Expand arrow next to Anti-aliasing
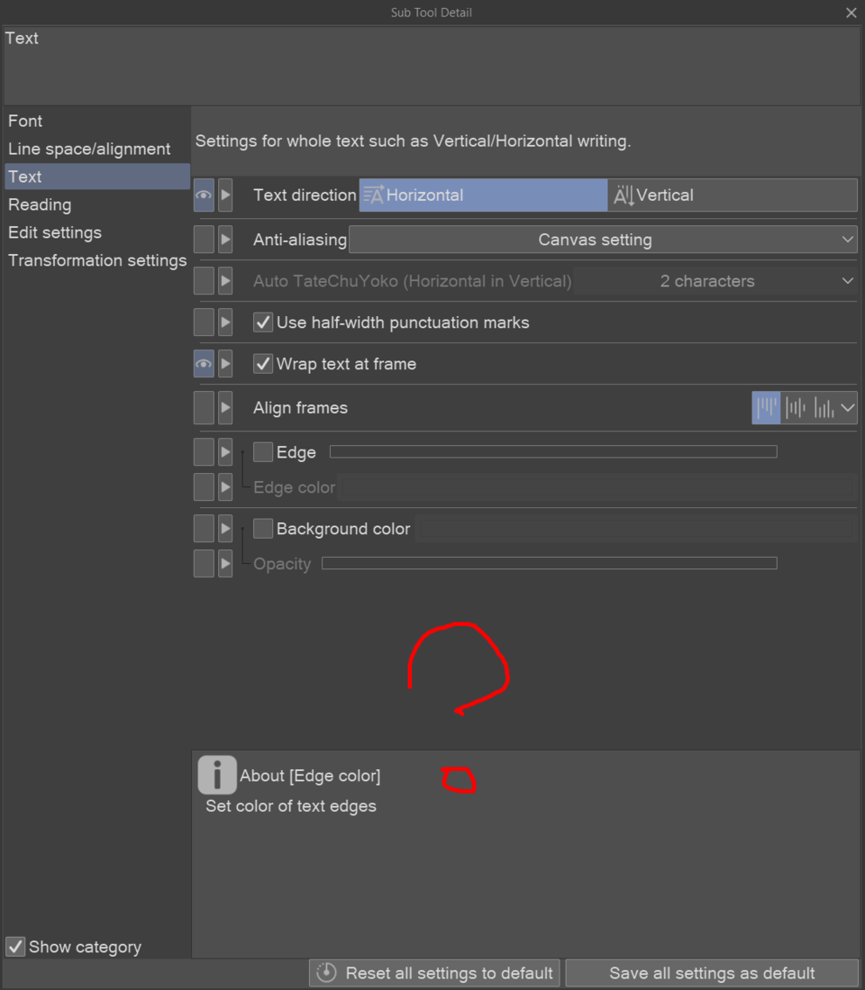The height and width of the screenshot is (990, 865). pyautogui.click(x=225, y=240)
